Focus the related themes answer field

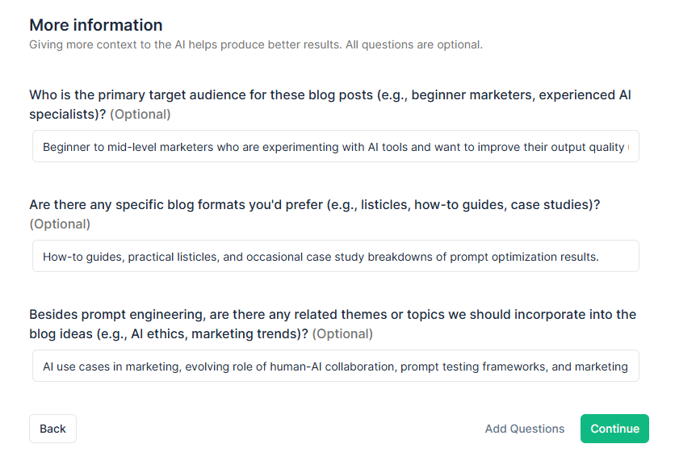pos(336,366)
